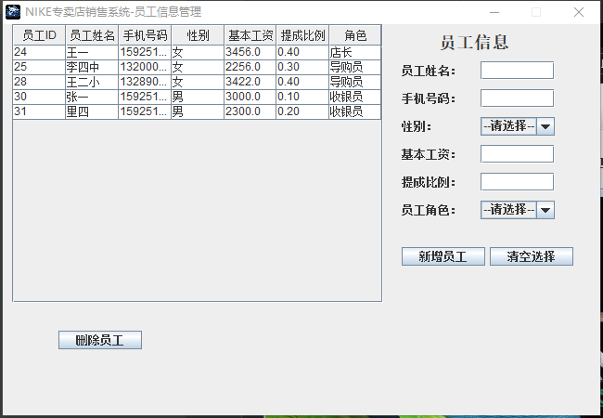Select employee ID cell 24
This screenshot has height=418, width=603.
(x=39, y=52)
